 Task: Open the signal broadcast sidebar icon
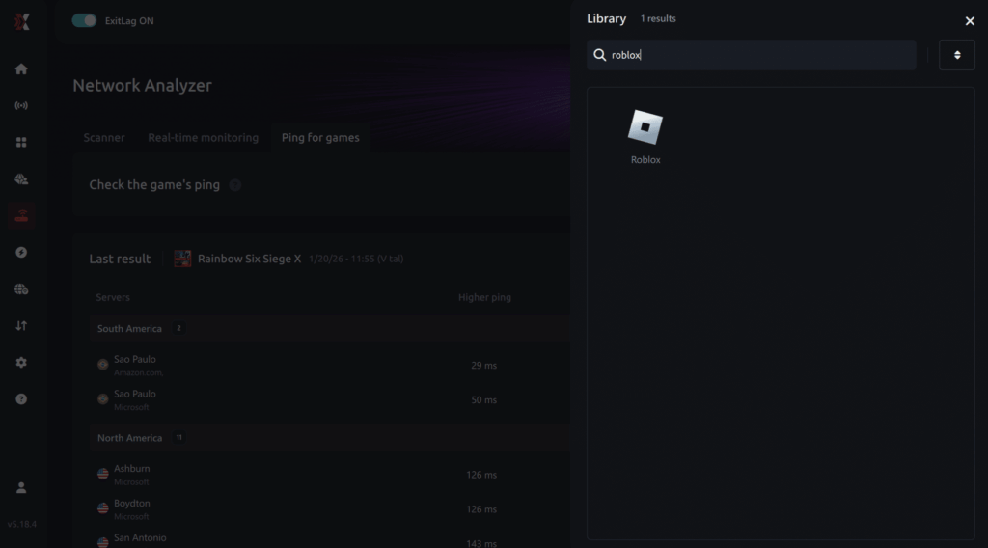click(x=21, y=105)
